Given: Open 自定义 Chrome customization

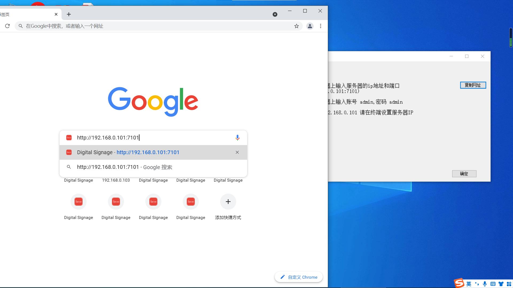Looking at the screenshot, I should coord(298,277).
